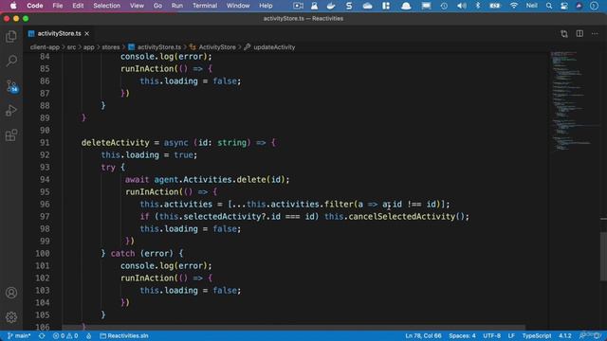Open the Go menu
Image resolution: width=607 pixels, height=341 pixels.
[157, 6]
